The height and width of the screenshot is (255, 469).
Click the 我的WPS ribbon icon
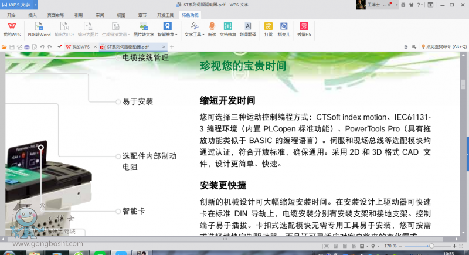12,29
